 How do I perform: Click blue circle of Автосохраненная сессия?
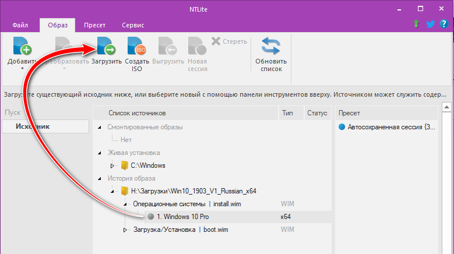pos(342,127)
